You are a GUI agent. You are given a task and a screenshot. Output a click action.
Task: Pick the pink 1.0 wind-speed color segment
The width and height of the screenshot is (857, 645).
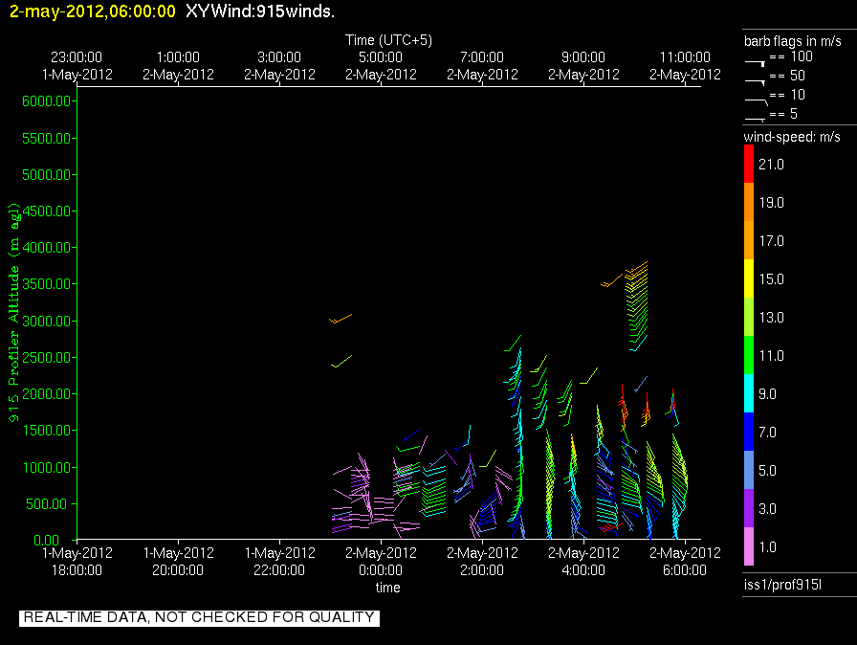(749, 547)
